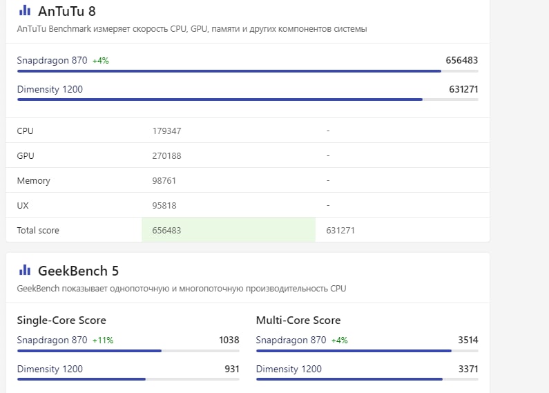Click the 656483 score beside Snapdragon 870 bar

[x=461, y=60]
